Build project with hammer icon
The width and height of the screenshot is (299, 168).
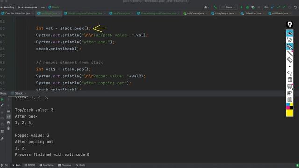pos(215,7)
